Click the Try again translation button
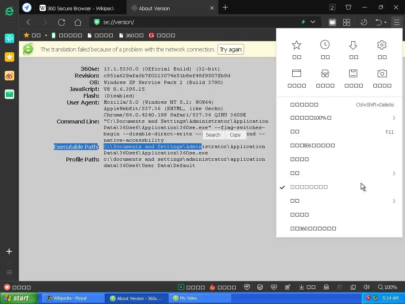The height and width of the screenshot is (304, 405). (231, 49)
